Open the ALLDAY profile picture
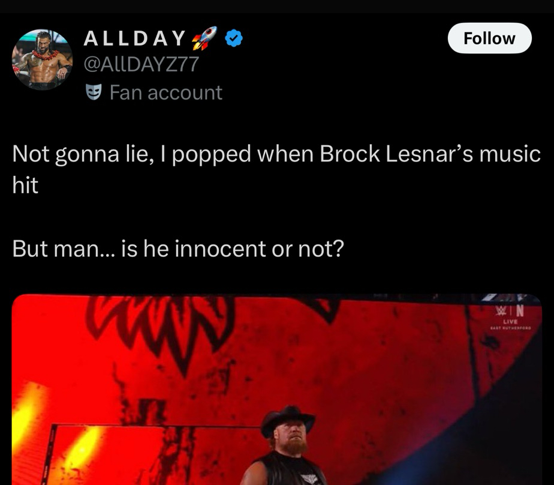This screenshot has height=485, width=554. (x=42, y=59)
